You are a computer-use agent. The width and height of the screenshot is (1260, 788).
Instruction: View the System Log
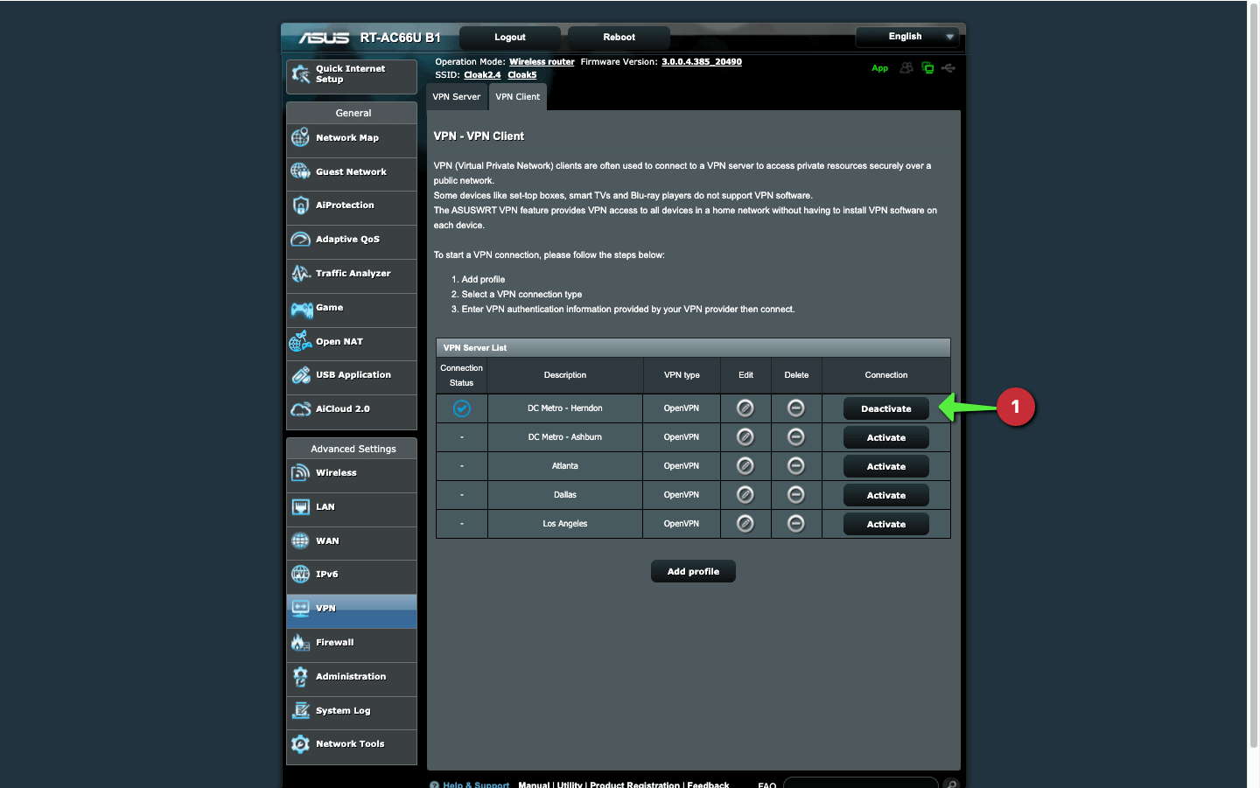pos(351,711)
